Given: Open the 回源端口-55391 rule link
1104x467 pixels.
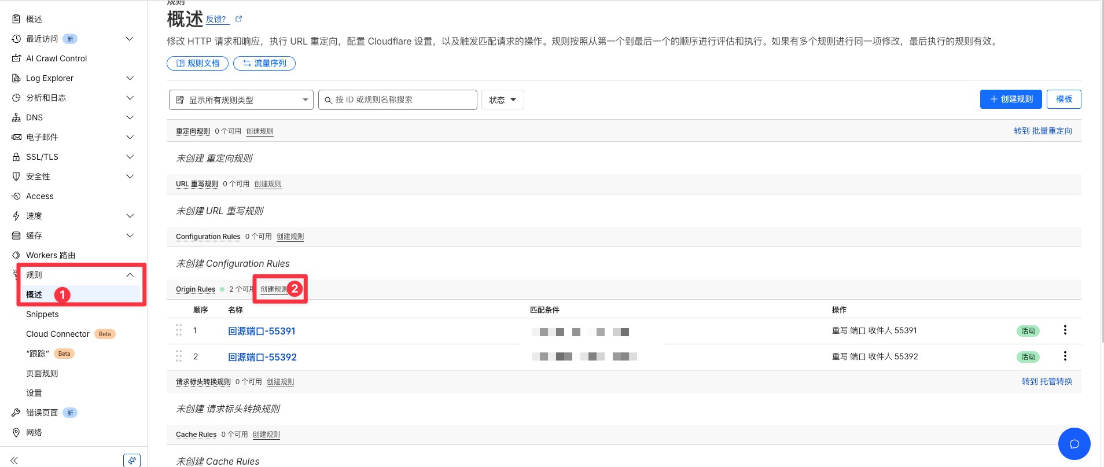Looking at the screenshot, I should pyautogui.click(x=262, y=331).
